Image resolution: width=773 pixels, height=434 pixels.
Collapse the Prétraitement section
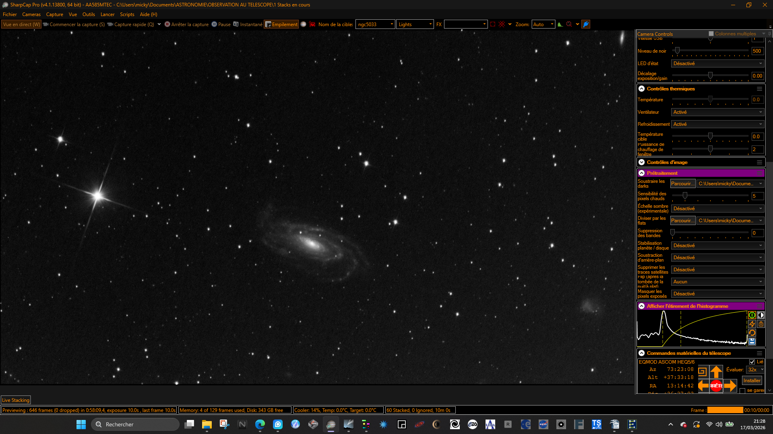[x=641, y=173]
